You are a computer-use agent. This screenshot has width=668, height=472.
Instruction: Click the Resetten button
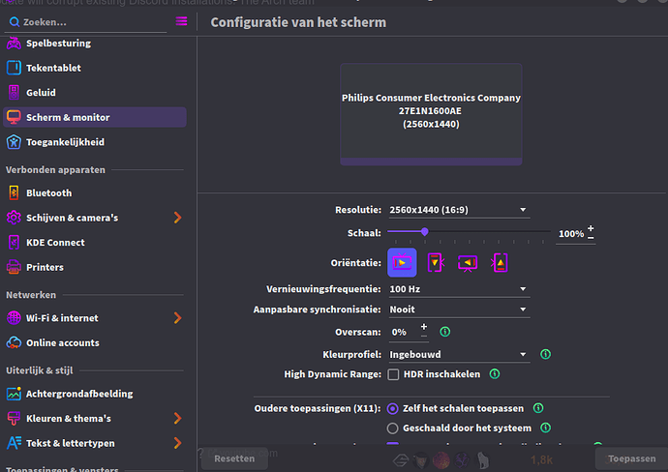(x=234, y=458)
